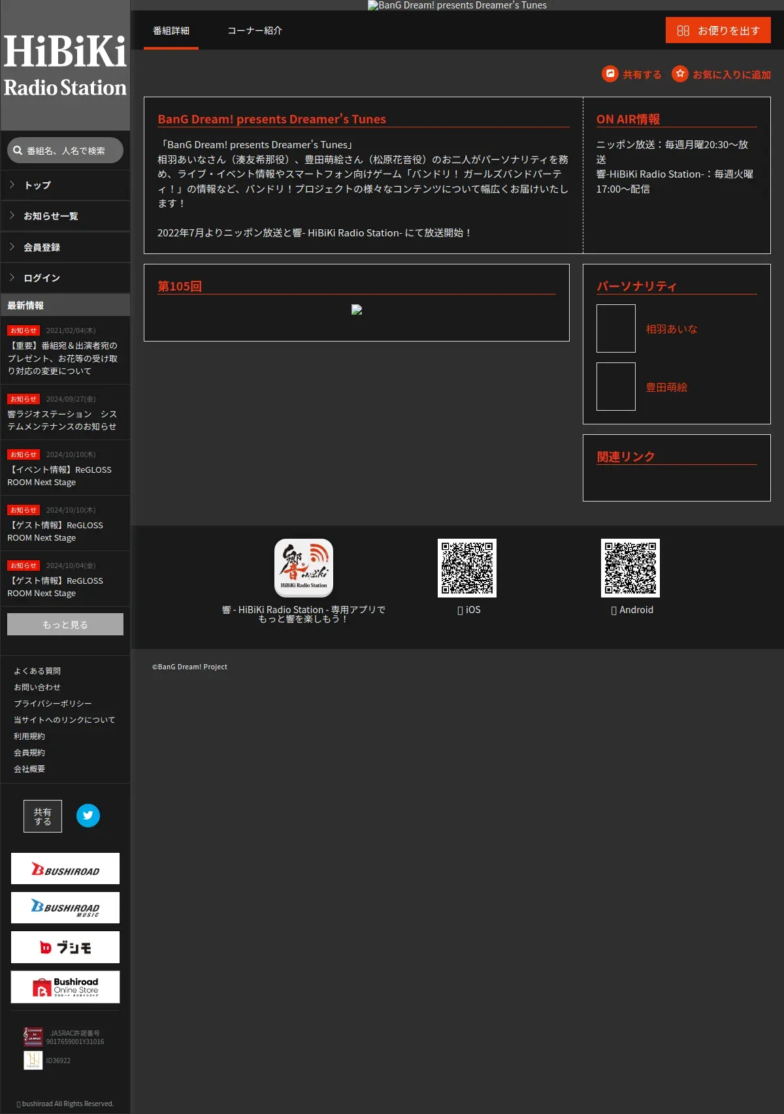Click the お知らせ tag dated 2024/09/27
This screenshot has height=1114, width=784.
24,399
